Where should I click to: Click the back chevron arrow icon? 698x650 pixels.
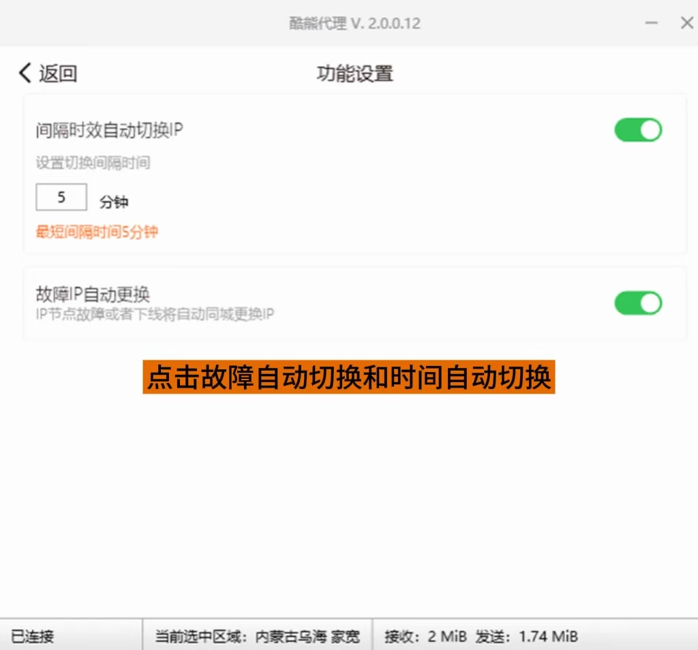pyautogui.click(x=25, y=73)
